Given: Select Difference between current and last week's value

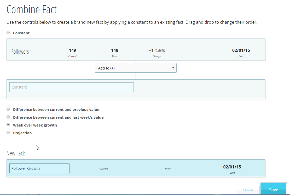Looking at the screenshot, I should point(8,117).
